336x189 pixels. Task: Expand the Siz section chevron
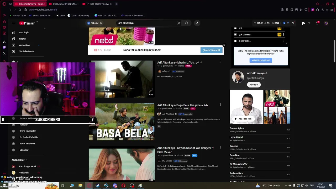18,62
